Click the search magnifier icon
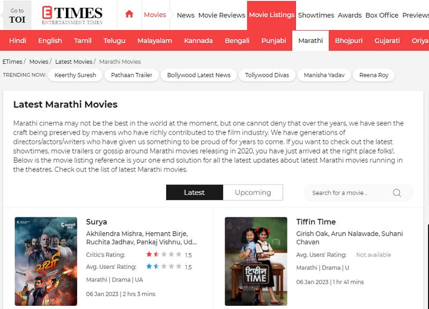This screenshot has height=309, width=429. click(397, 193)
